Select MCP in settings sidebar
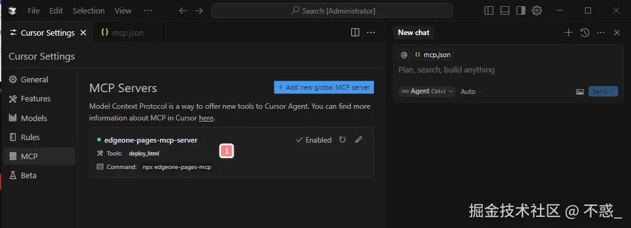 pos(39,156)
